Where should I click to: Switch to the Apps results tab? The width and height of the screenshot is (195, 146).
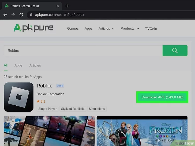[18, 66]
